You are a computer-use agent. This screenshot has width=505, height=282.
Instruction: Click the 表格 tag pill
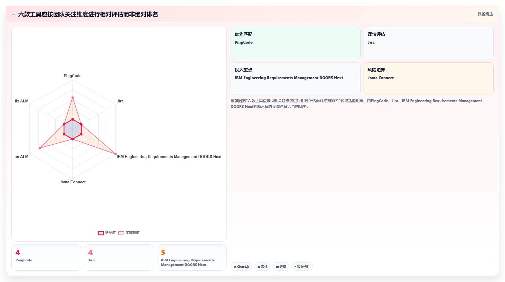pyautogui.click(x=262, y=267)
